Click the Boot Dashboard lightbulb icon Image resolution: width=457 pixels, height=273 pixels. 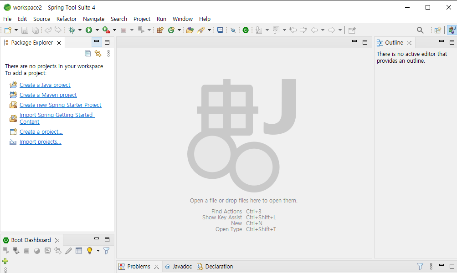(x=89, y=251)
